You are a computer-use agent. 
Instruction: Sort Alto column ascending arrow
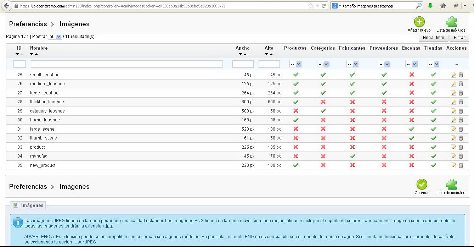point(271,54)
